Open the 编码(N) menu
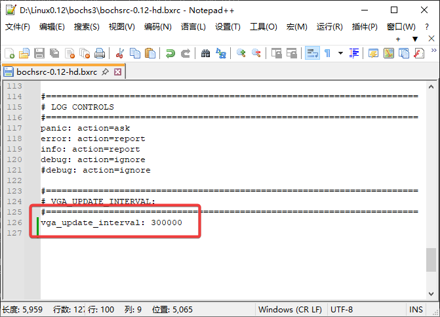The height and width of the screenshot is (317, 440). pyautogui.click(x=157, y=27)
